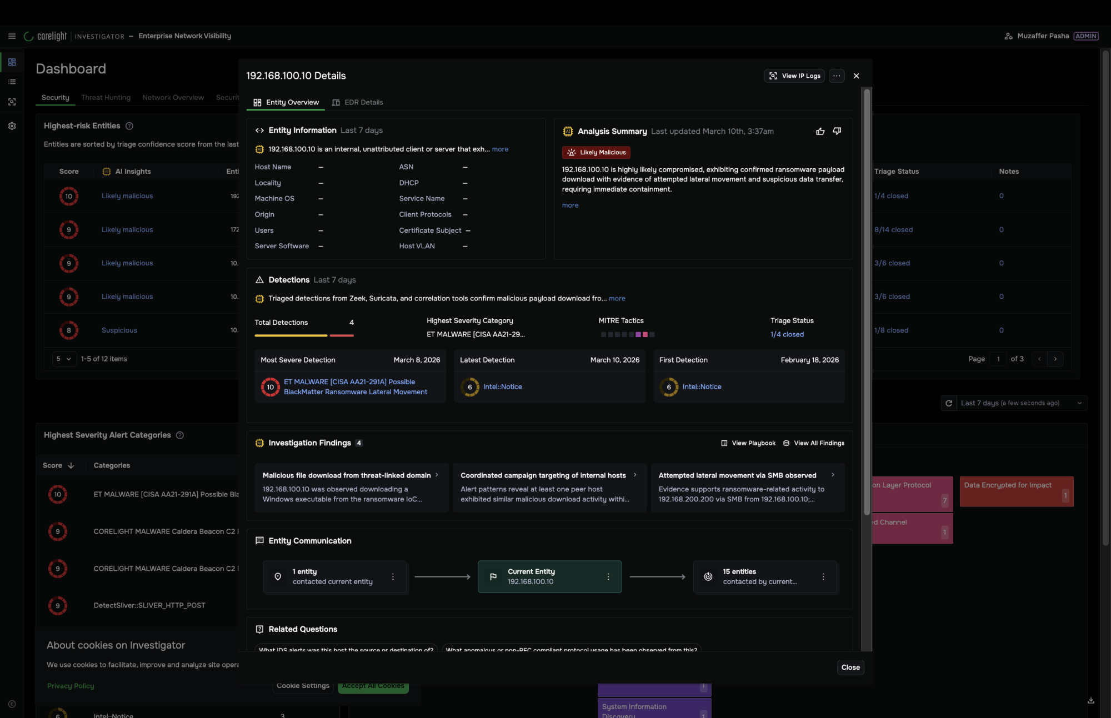Go to previous page of entities table
The image size is (1111, 718).
[1039, 359]
